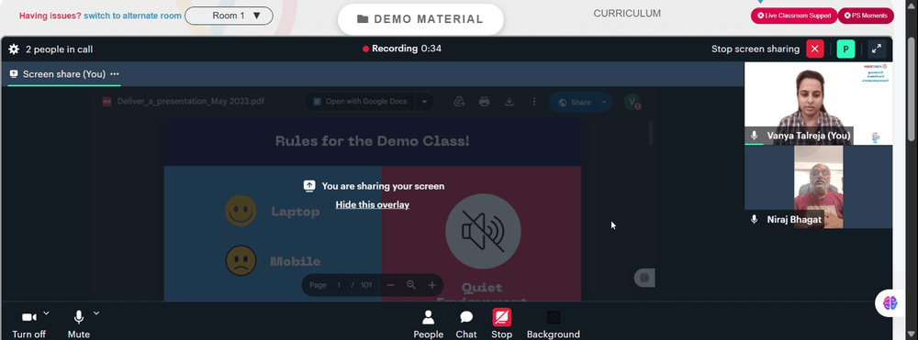The image size is (918, 340).
Task: Click the PDF zoom out minus icon
Action: [390, 285]
